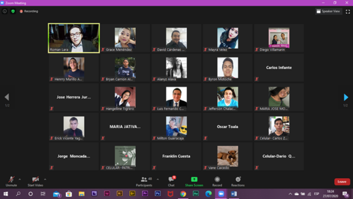Select Erick Vicente's participant tile
Screen dimensions: 353x199
click(x=74, y=127)
